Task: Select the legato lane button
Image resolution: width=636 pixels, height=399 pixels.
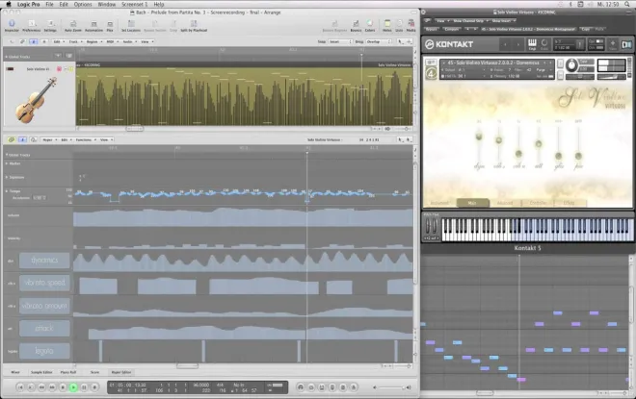Action: (44, 351)
